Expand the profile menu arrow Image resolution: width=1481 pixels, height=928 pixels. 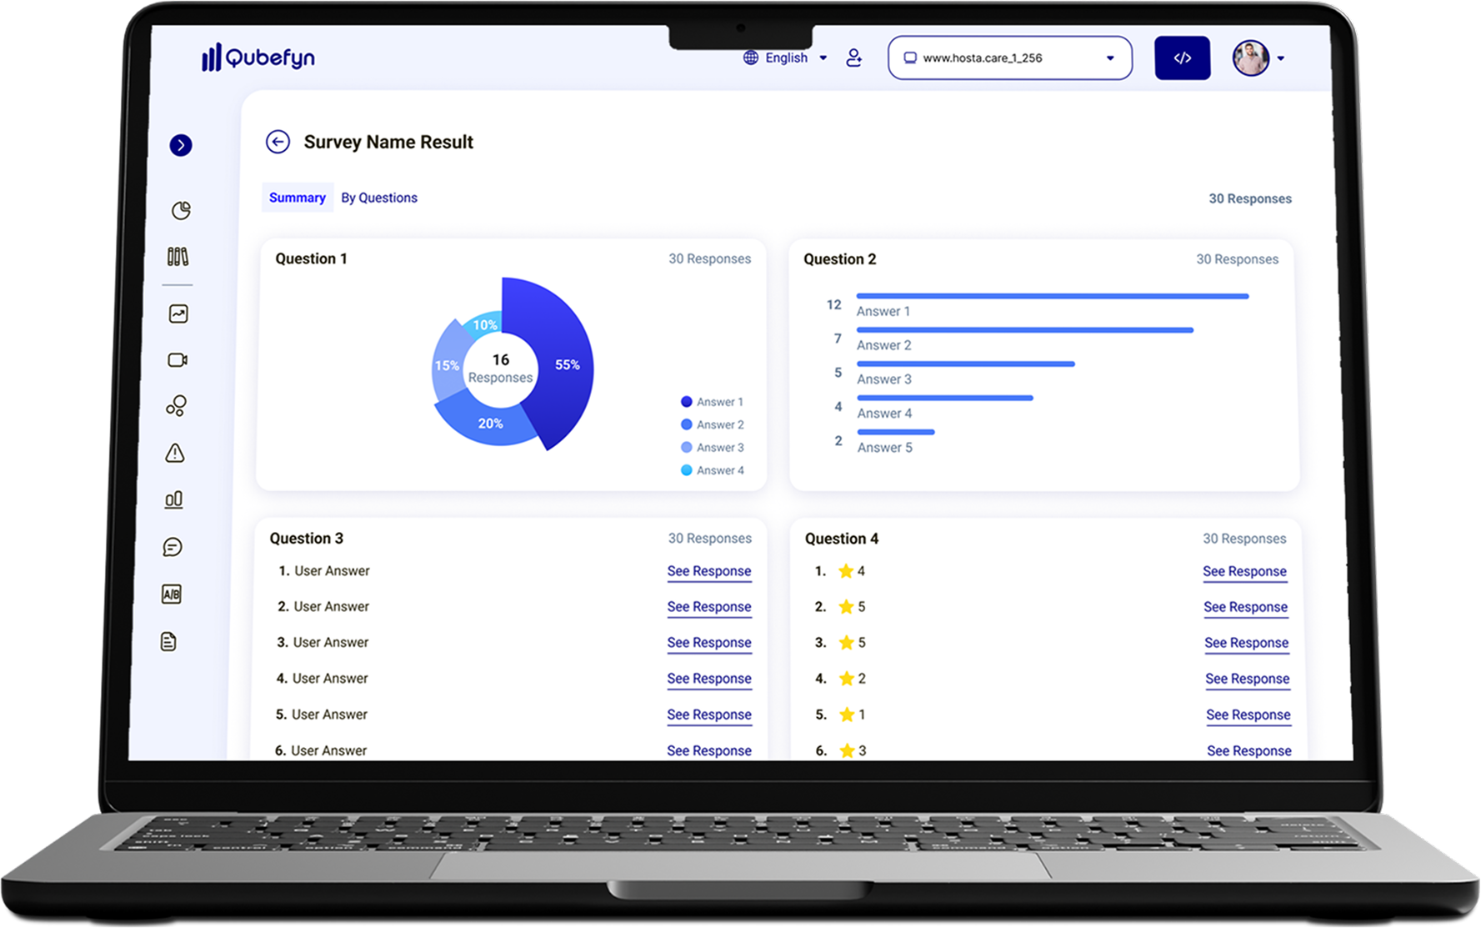[x=1281, y=58]
